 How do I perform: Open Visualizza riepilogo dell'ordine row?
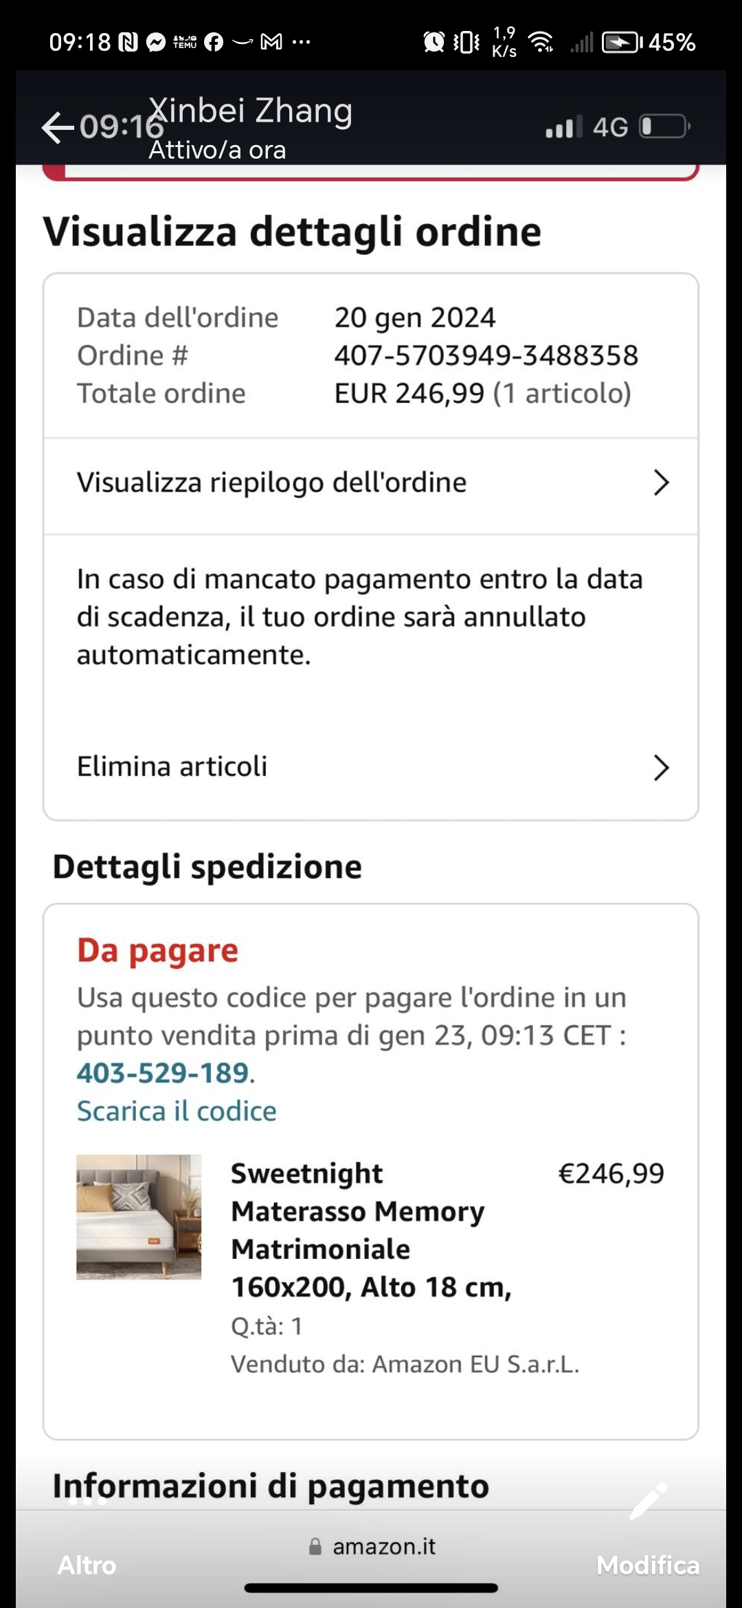(271, 483)
